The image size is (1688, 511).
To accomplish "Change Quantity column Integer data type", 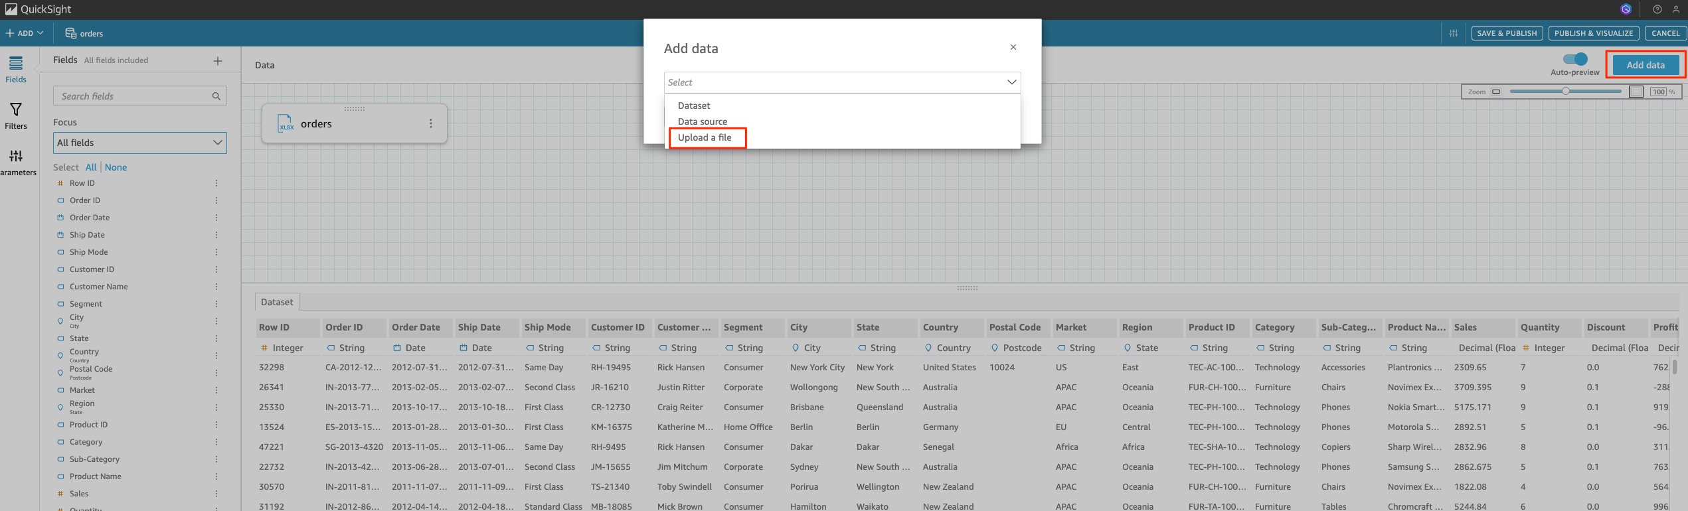I will click(x=1543, y=348).
